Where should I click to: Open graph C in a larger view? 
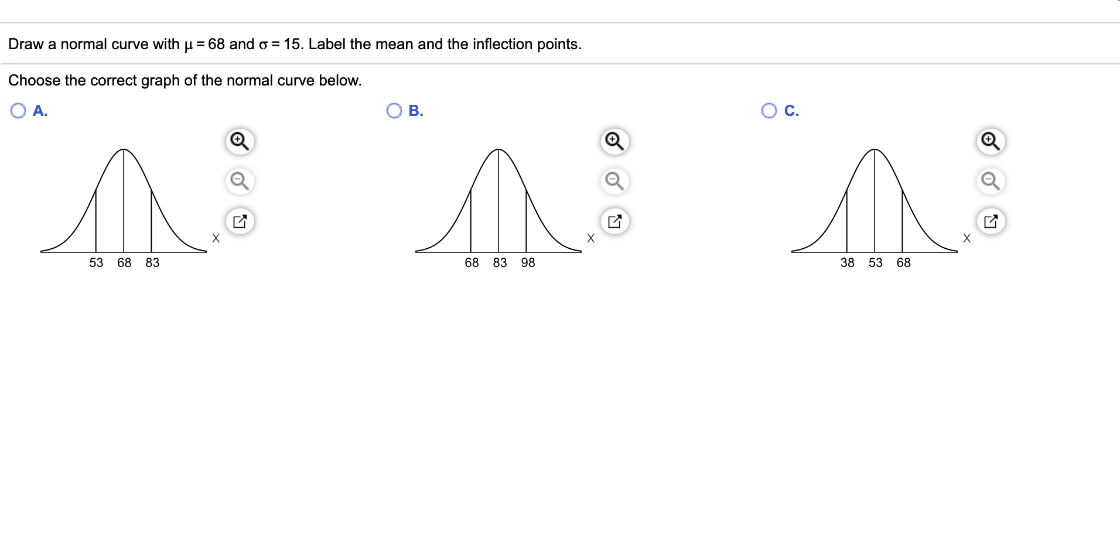(991, 221)
